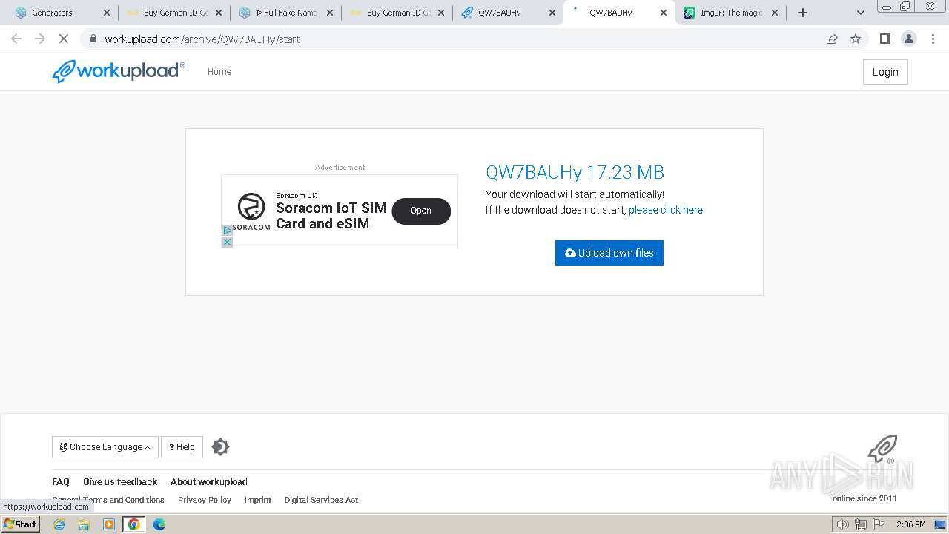
Task: Open the Home menu link
Action: [x=219, y=72]
